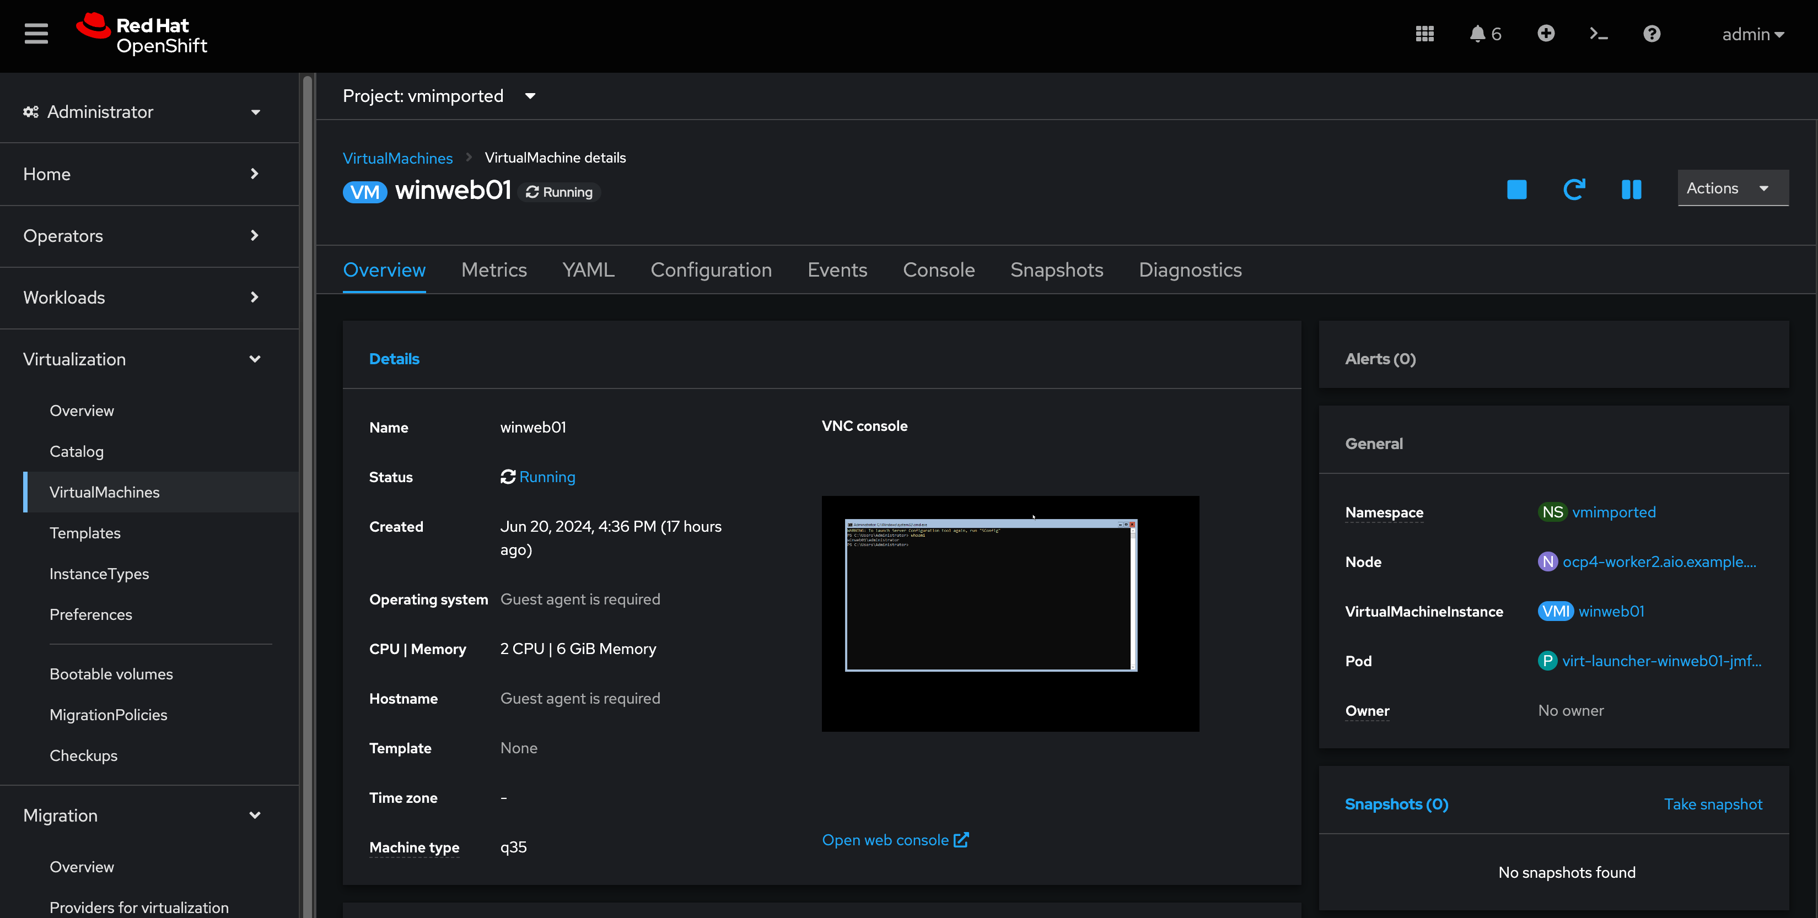Toggle the navigation sidebar with hamburger menu
This screenshot has height=918, width=1818.
[35, 33]
